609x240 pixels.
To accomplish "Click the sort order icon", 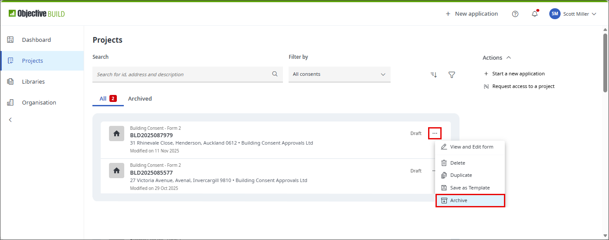I will coord(434,74).
